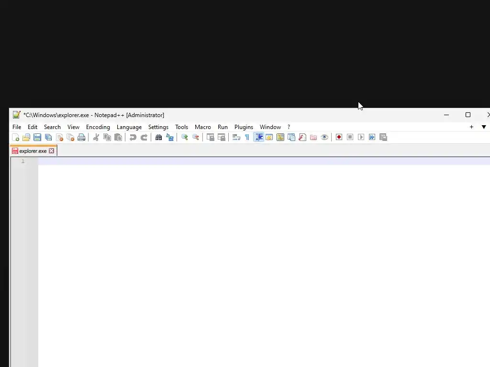Open the ? help menu

289,127
